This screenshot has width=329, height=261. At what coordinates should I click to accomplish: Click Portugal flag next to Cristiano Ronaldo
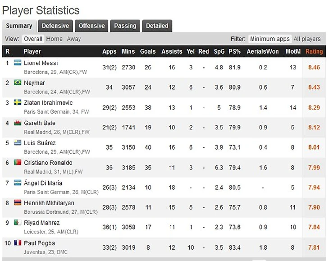(x=18, y=162)
